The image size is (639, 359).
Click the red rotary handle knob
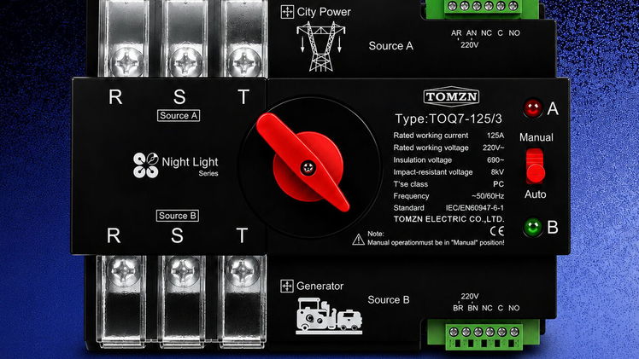click(x=303, y=164)
